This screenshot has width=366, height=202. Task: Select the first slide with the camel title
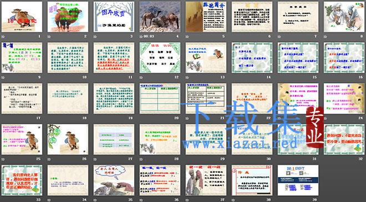pos(22,17)
